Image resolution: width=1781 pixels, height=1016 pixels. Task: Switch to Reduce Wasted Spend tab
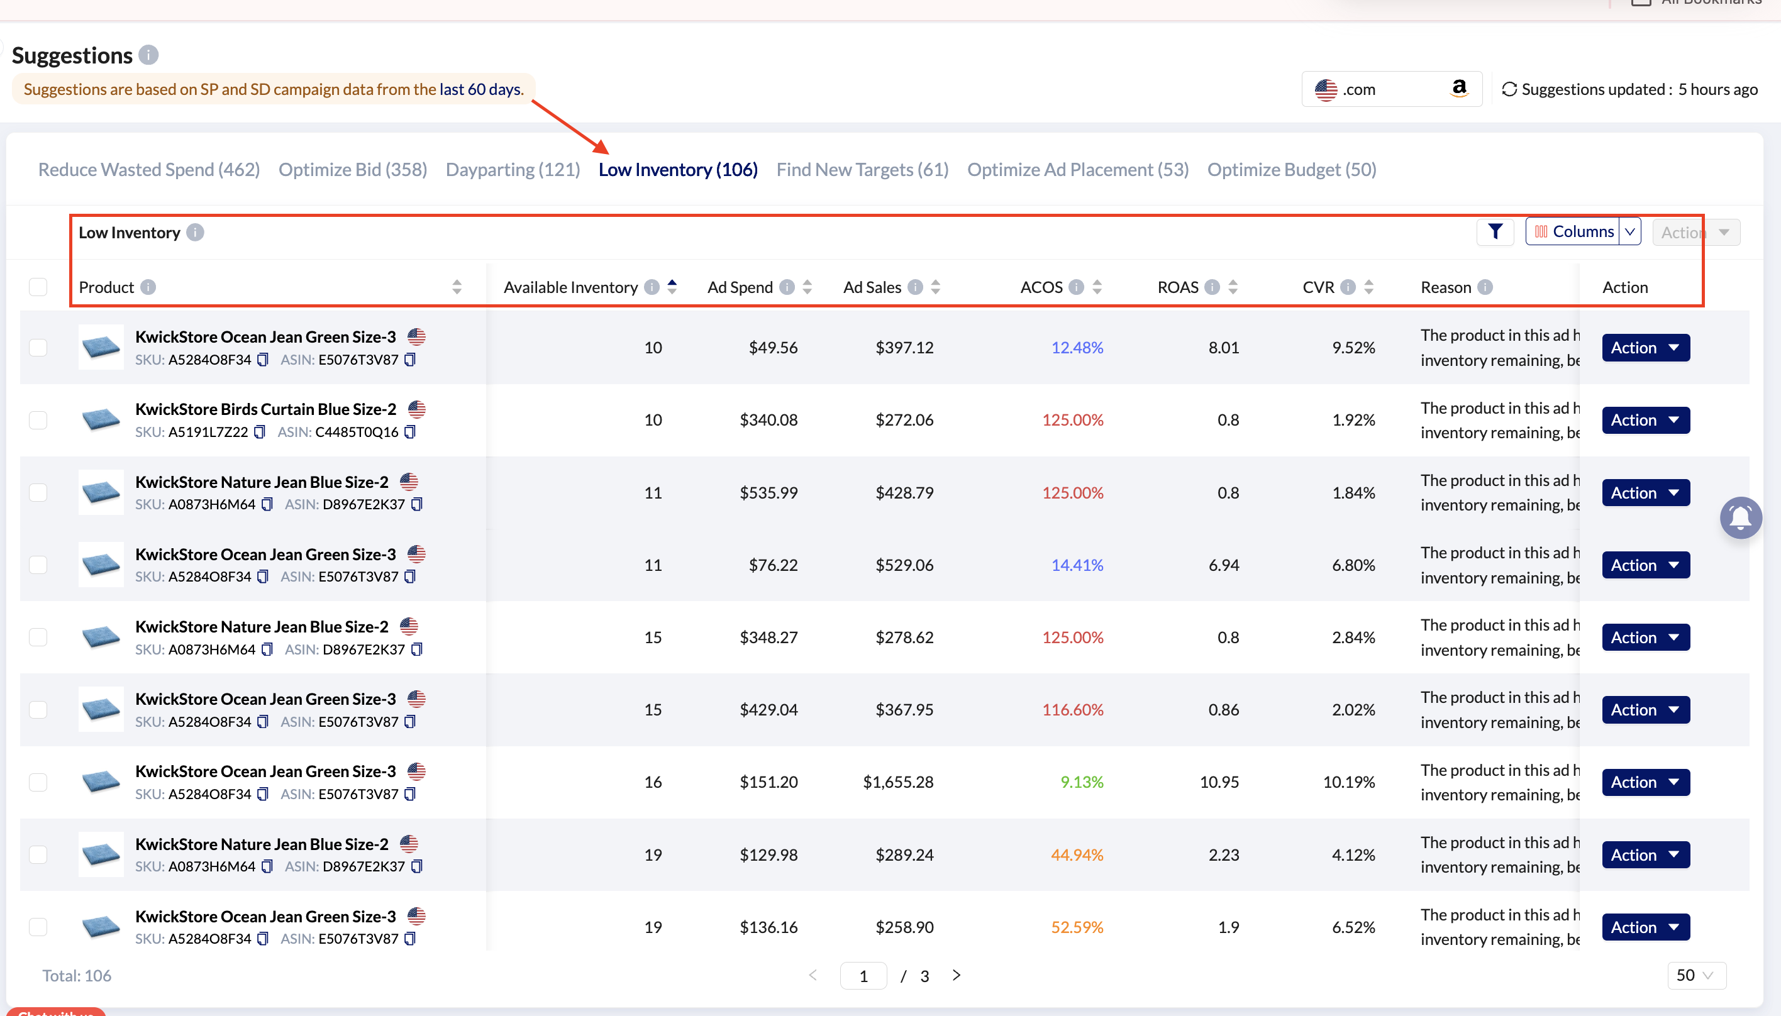pyautogui.click(x=148, y=170)
